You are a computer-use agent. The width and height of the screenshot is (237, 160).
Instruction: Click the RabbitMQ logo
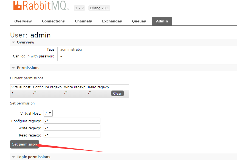(41, 5)
